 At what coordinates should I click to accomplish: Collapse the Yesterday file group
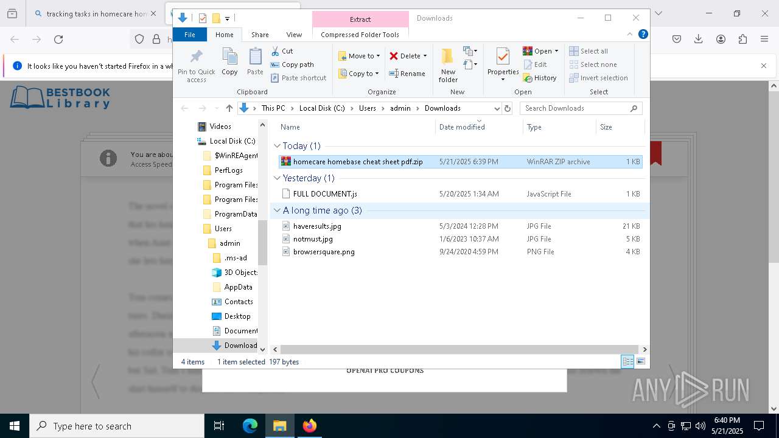tap(277, 178)
